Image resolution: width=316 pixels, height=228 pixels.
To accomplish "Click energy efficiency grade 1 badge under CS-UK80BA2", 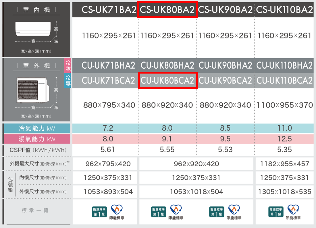I will click(158, 212).
